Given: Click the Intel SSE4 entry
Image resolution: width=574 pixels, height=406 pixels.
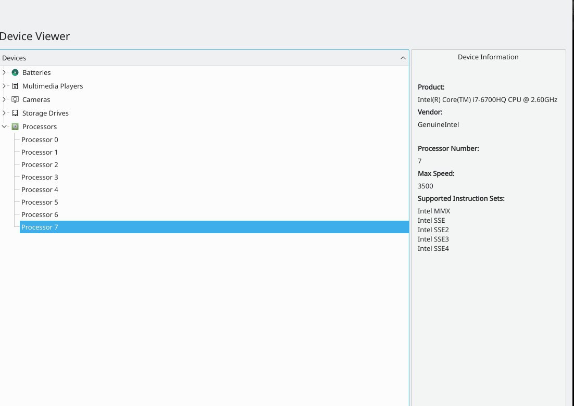Looking at the screenshot, I should [433, 248].
